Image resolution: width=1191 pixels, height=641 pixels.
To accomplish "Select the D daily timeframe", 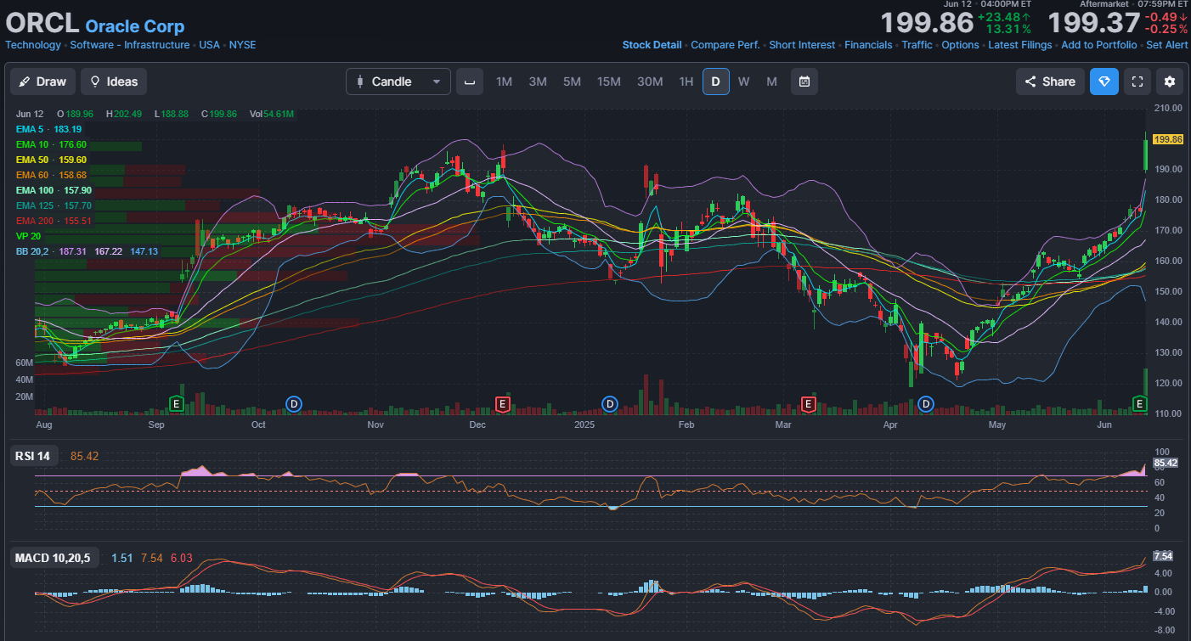I will [715, 82].
